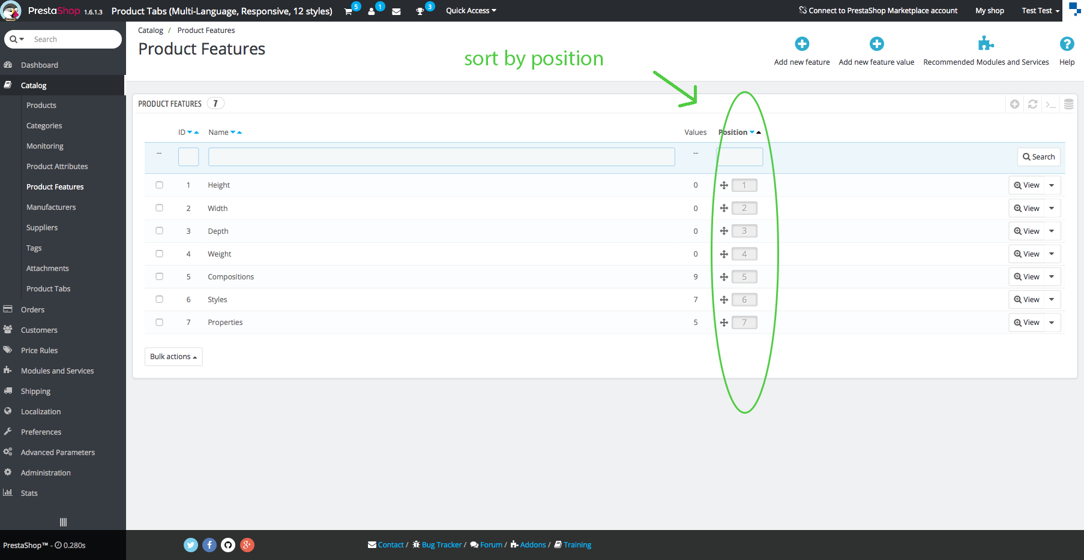Image resolution: width=1084 pixels, height=560 pixels.
Task: Expand the Quick Access dropdown
Action: tap(471, 11)
